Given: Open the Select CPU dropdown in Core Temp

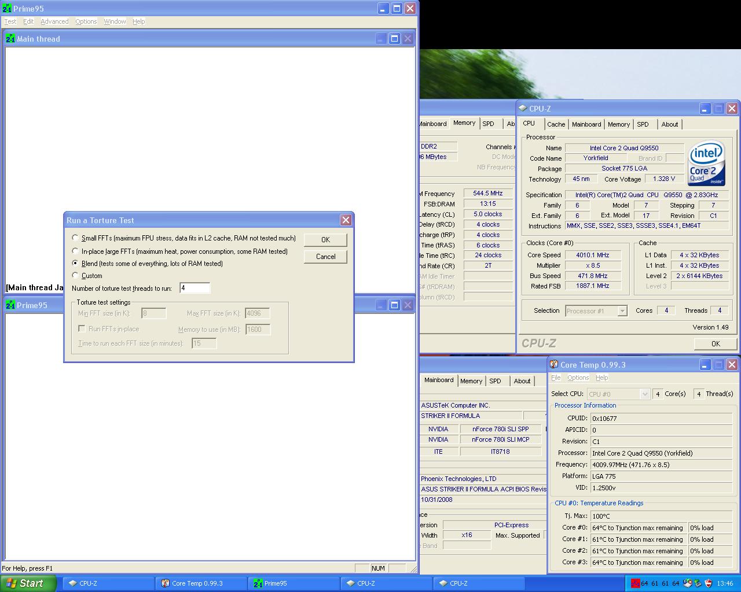Looking at the screenshot, I should pos(618,394).
